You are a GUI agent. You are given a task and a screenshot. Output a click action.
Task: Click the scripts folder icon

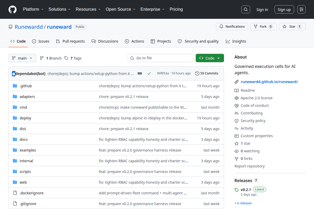(x=15, y=172)
